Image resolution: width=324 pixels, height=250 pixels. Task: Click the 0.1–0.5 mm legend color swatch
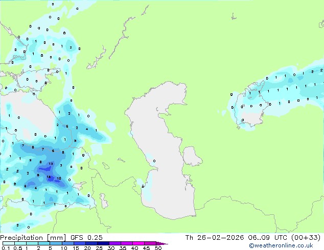click(x=9, y=243)
